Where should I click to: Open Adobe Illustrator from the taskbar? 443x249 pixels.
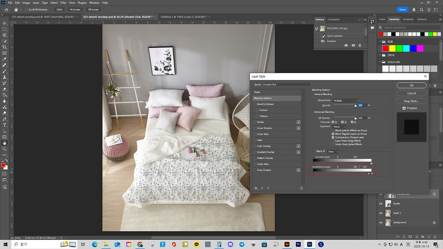pos(287,244)
